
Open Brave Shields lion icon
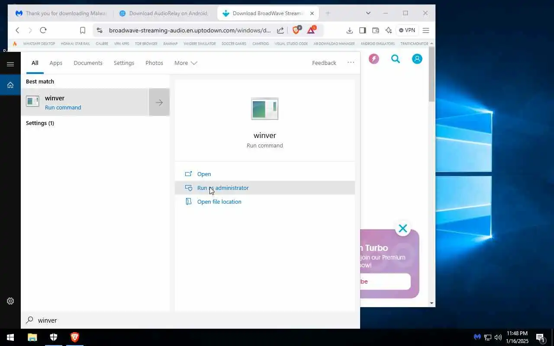[296, 30]
